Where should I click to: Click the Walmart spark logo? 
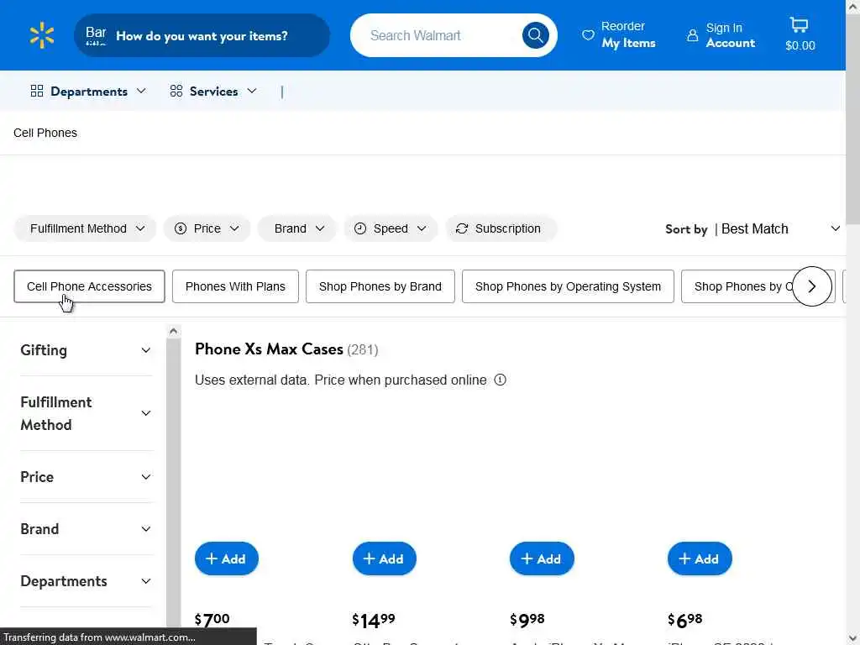tap(42, 35)
